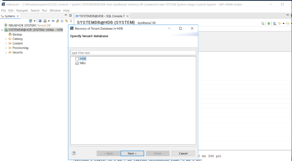Select the Provisioning folder label
This screenshot has height=161, width=292.
[20, 48]
